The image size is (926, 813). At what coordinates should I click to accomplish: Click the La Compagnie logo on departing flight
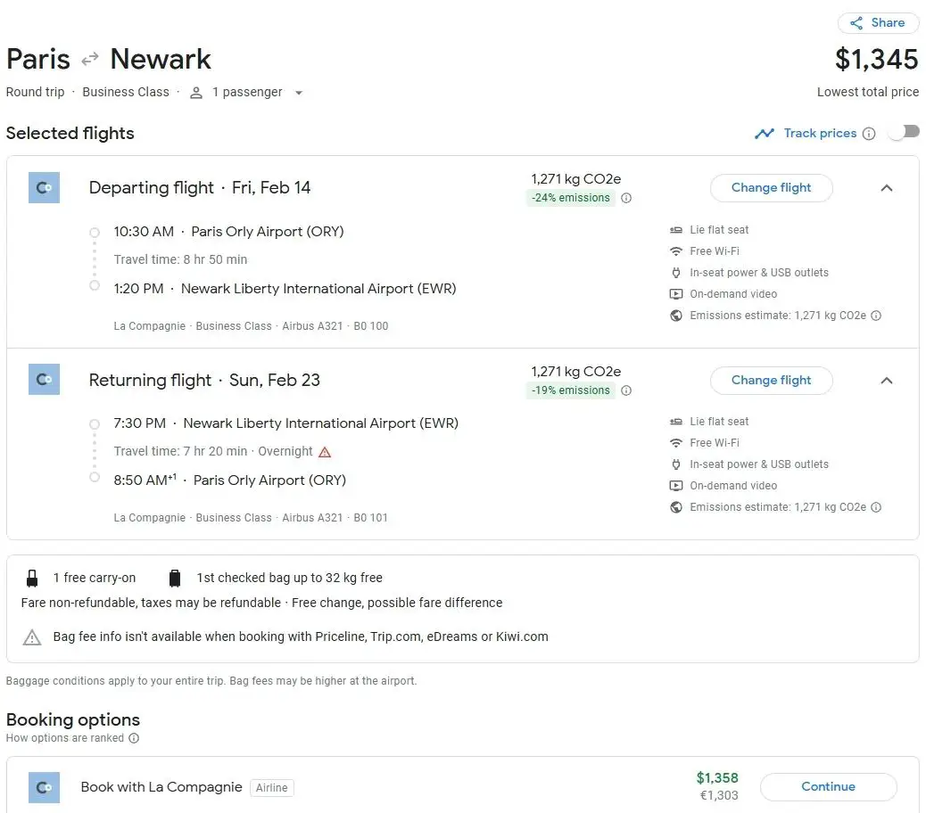[44, 188]
